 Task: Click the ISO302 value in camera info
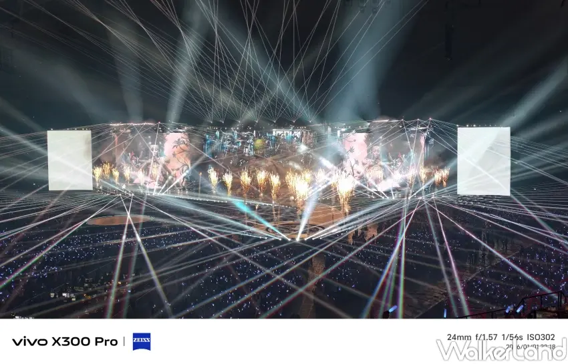(541, 337)
